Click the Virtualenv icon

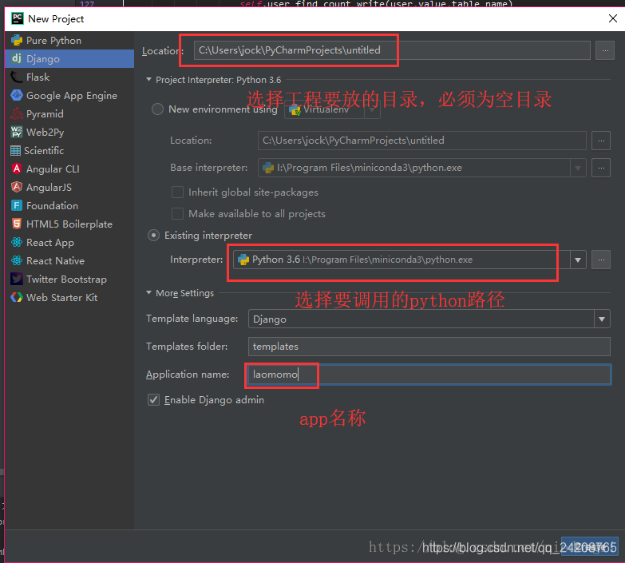click(x=295, y=109)
